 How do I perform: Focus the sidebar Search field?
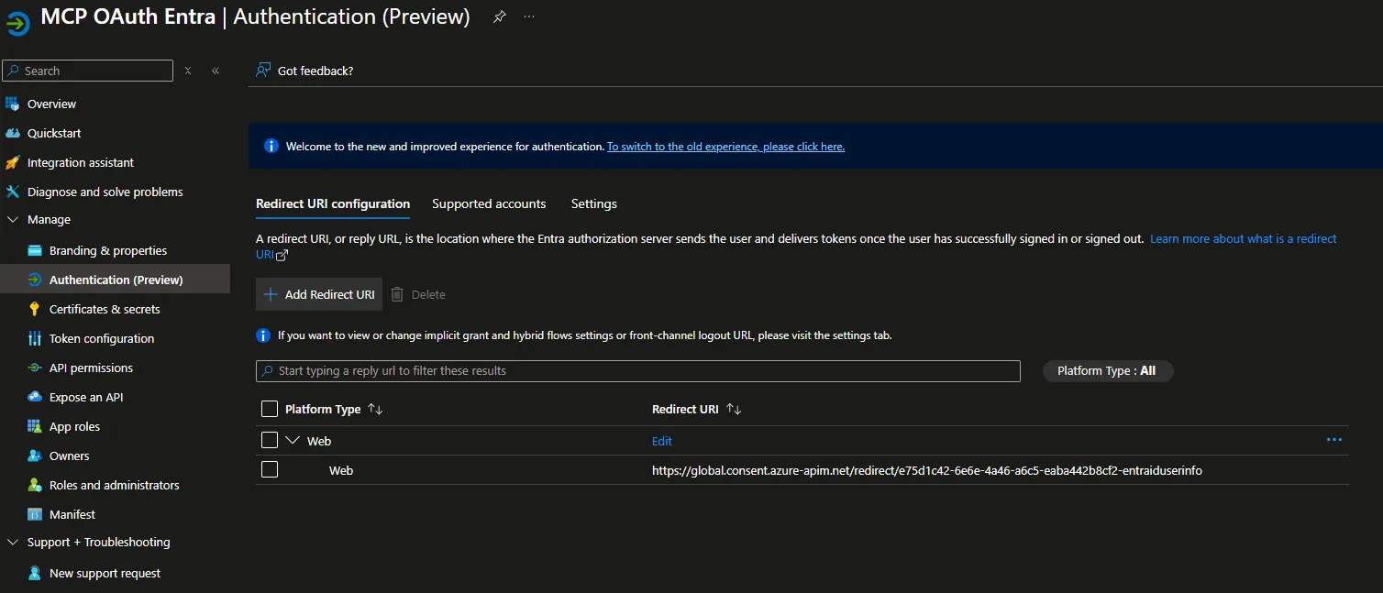click(87, 71)
